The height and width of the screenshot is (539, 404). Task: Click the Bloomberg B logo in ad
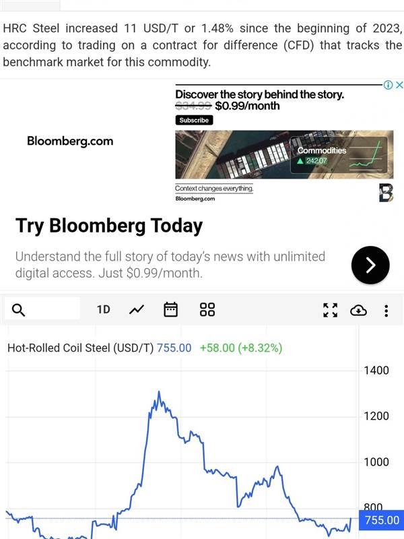(386, 193)
